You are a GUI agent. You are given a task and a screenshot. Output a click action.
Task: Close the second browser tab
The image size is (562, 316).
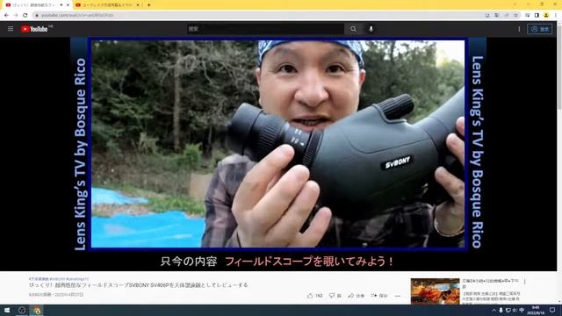pyautogui.click(x=138, y=5)
